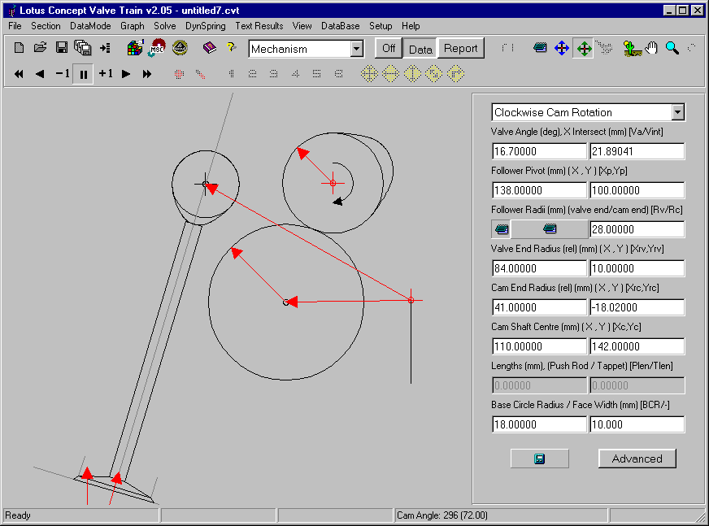Pause the cam animation
The image size is (709, 526).
pos(83,74)
